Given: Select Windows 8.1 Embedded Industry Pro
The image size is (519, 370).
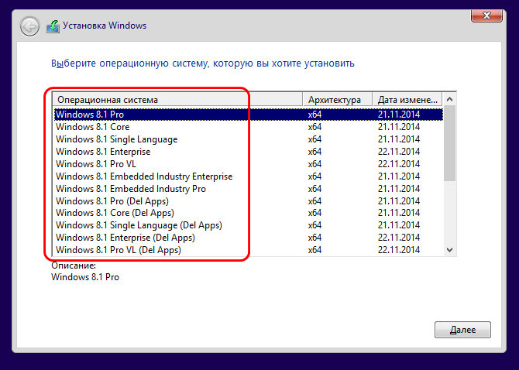Looking at the screenshot, I should point(248,188).
